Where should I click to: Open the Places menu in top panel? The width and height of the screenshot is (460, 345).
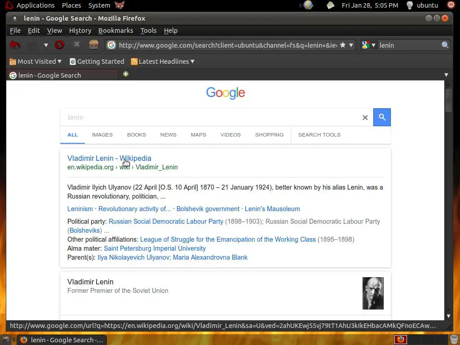point(71,5)
